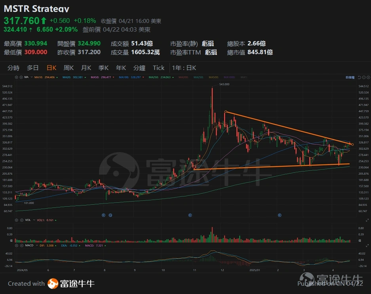Select the 月K chart tab
The image size is (371, 294).
pyautogui.click(x=86, y=68)
